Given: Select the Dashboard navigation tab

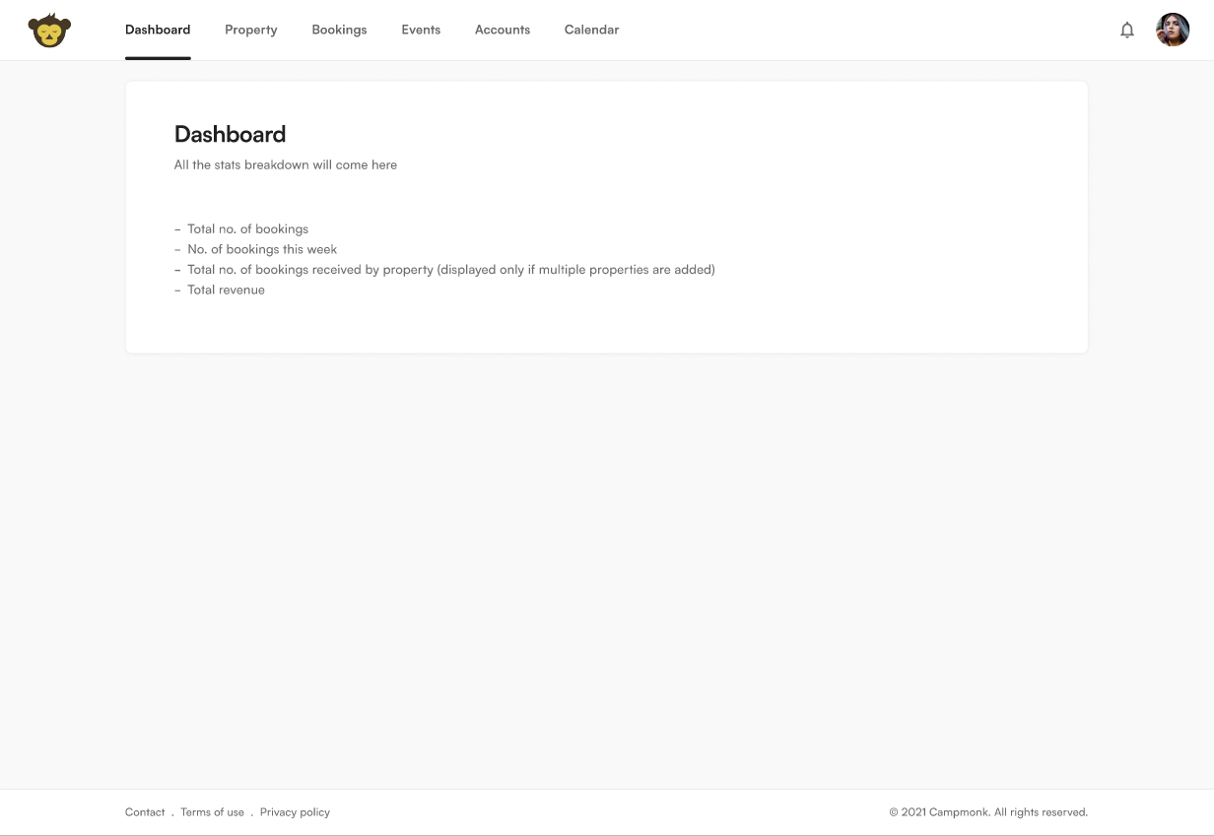Looking at the screenshot, I should [x=158, y=30].
